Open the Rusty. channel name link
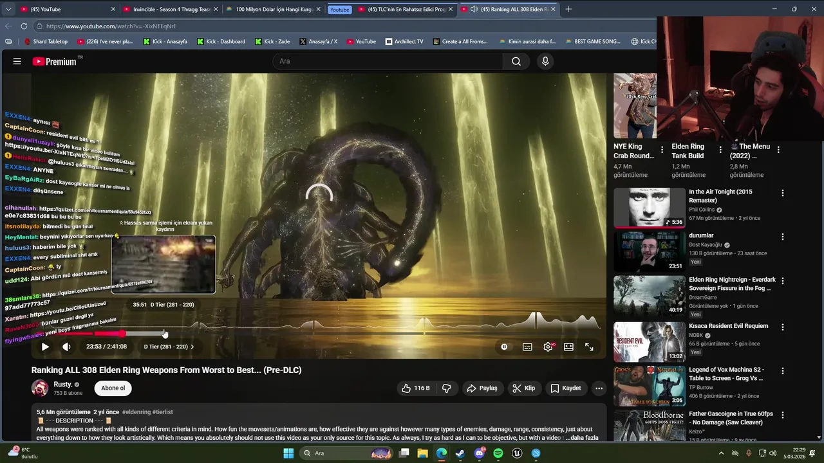 (62, 385)
